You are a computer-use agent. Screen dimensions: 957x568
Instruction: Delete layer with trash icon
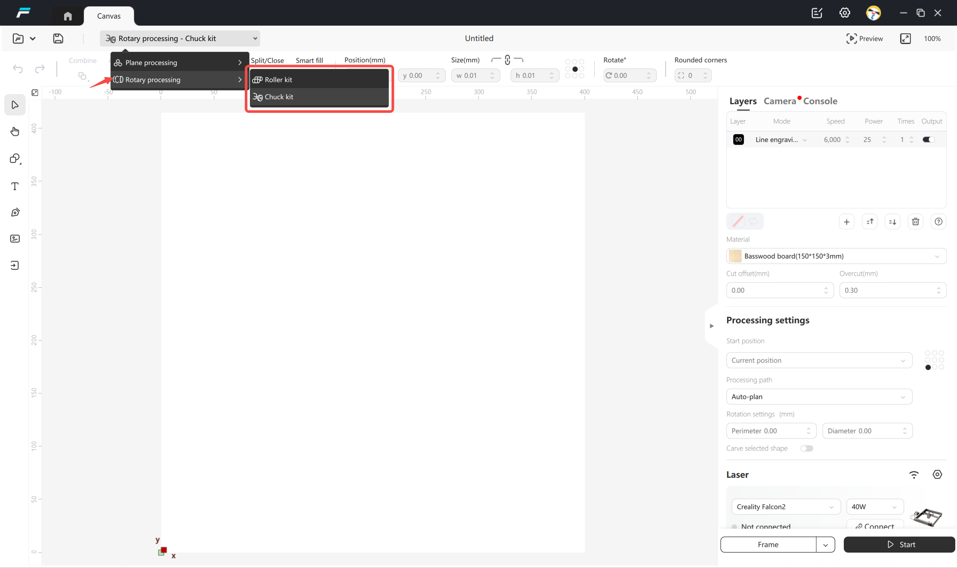[915, 221]
